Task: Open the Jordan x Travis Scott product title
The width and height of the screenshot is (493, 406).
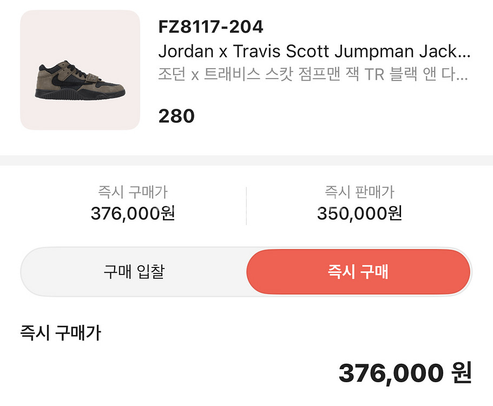Action: click(x=308, y=51)
